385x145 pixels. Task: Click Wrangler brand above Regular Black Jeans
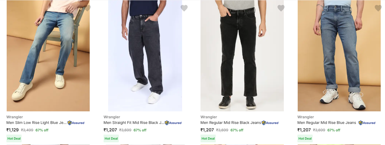click(209, 117)
